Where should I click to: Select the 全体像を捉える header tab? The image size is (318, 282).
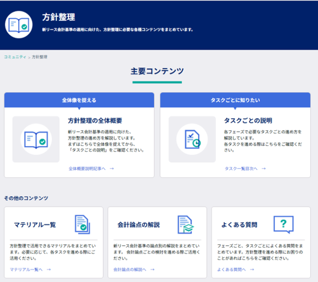[79, 100]
